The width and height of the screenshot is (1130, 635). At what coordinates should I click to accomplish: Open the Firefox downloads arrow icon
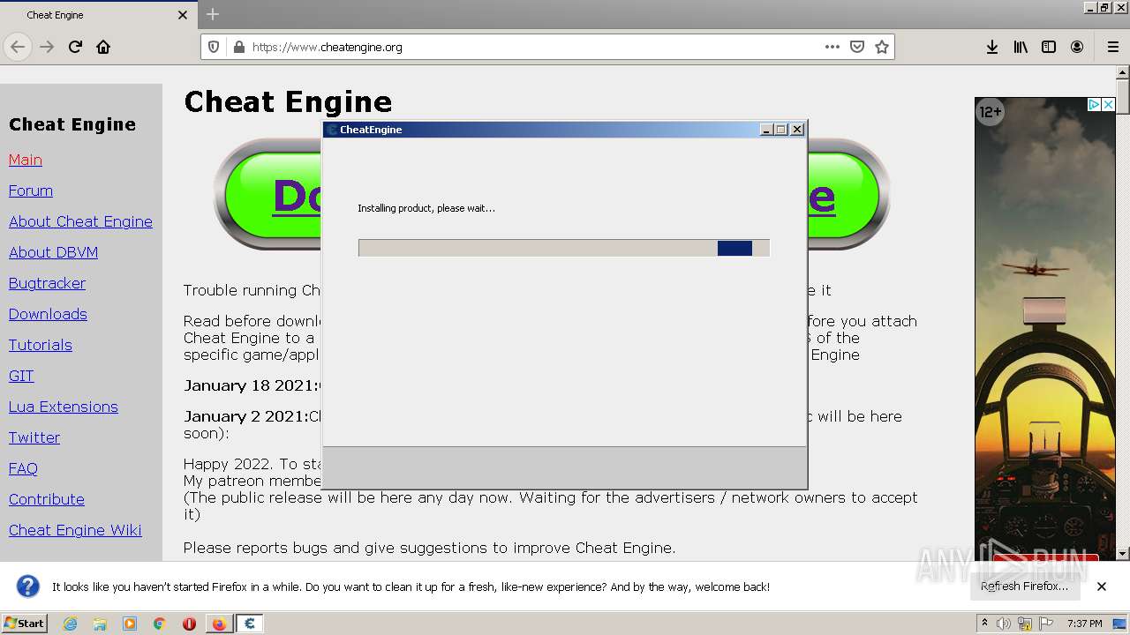point(992,47)
